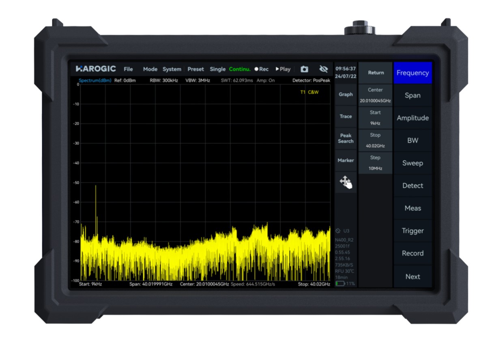Click the Return button

pos(376,73)
